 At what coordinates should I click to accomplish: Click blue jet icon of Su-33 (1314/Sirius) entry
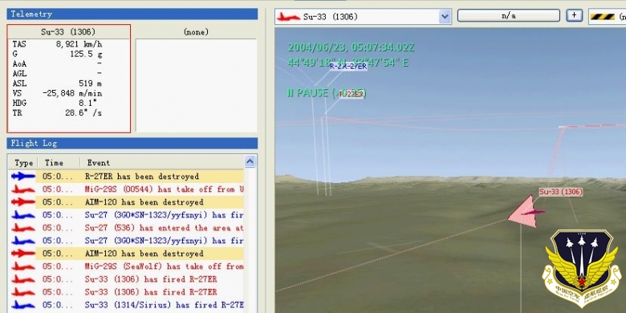tap(23, 305)
